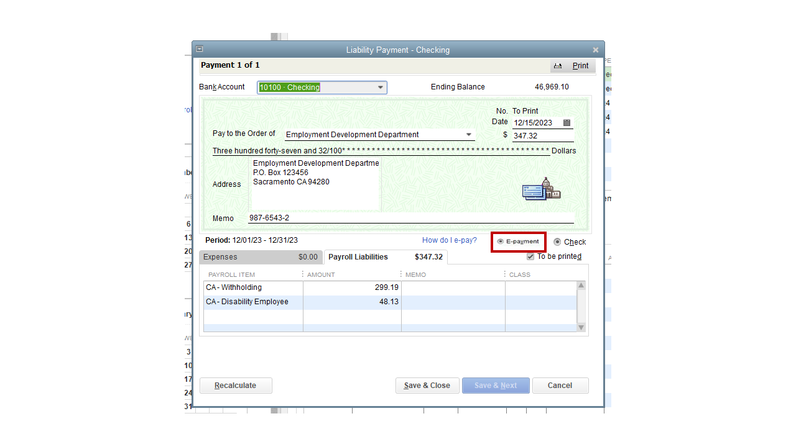Click the payroll items list scroll down arrow
This screenshot has height=447, width=796.
(x=581, y=327)
